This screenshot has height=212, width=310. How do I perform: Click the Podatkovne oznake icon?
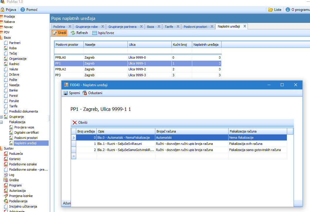click(x=6, y=164)
